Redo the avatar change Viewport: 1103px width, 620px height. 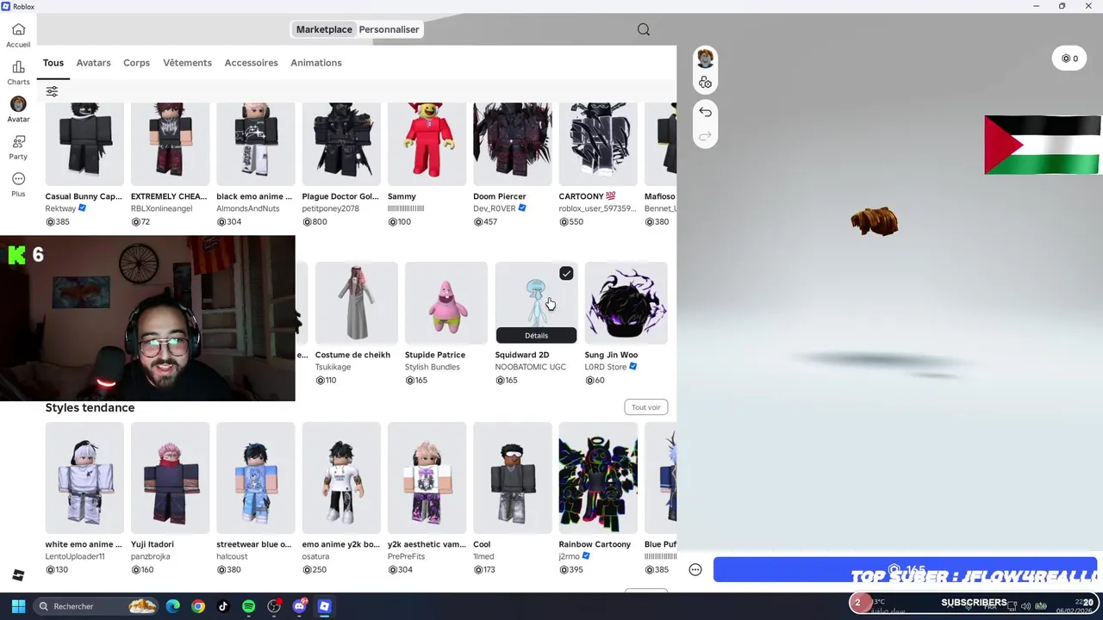tap(705, 136)
